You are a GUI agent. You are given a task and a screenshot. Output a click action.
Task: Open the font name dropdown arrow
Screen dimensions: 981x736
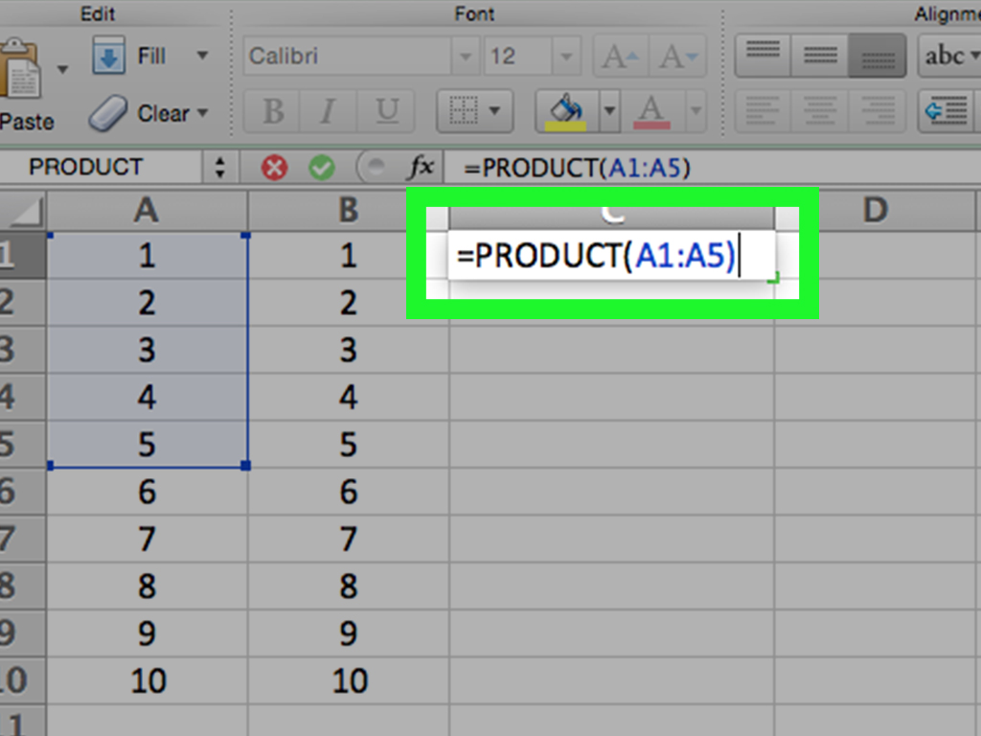click(465, 56)
